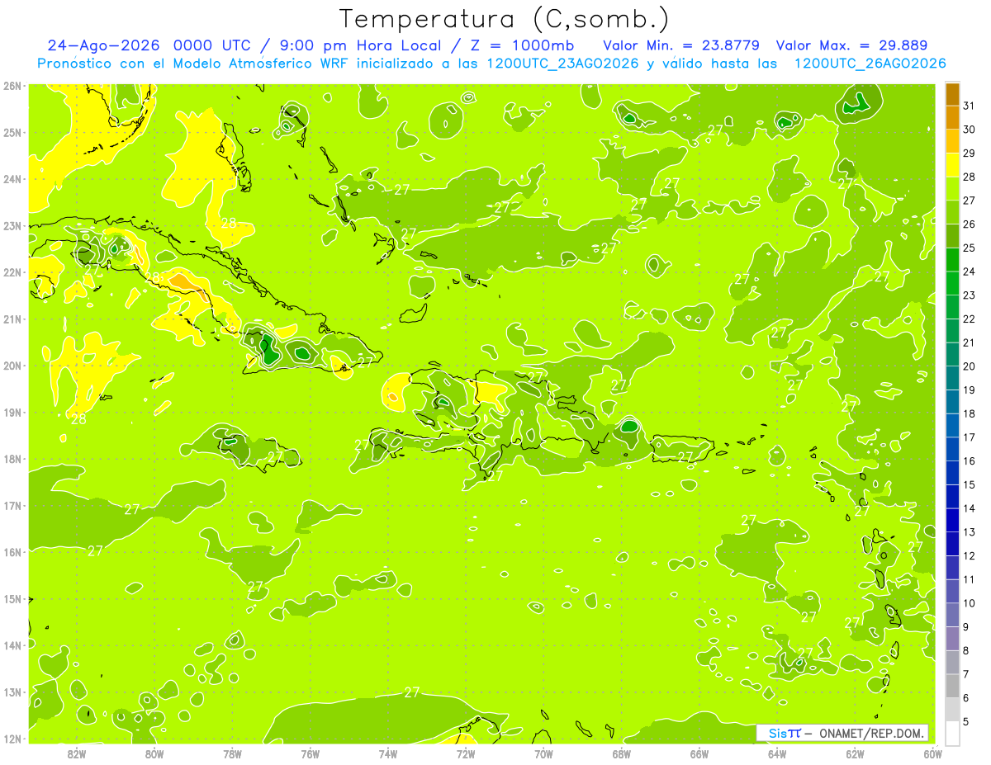This screenshot has height=765, width=991.
Task: Click the "22N" latitude label
Action: pos(12,272)
